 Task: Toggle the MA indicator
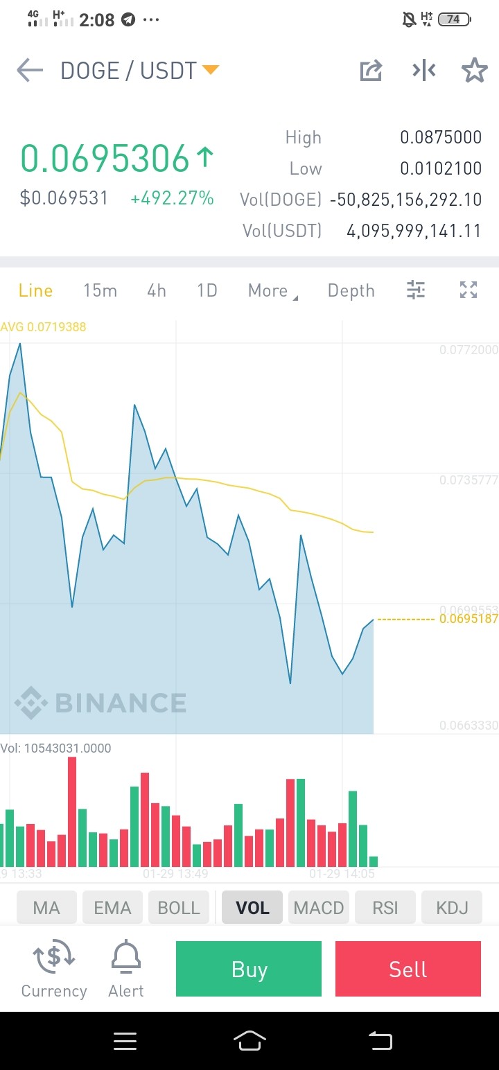tap(46, 908)
